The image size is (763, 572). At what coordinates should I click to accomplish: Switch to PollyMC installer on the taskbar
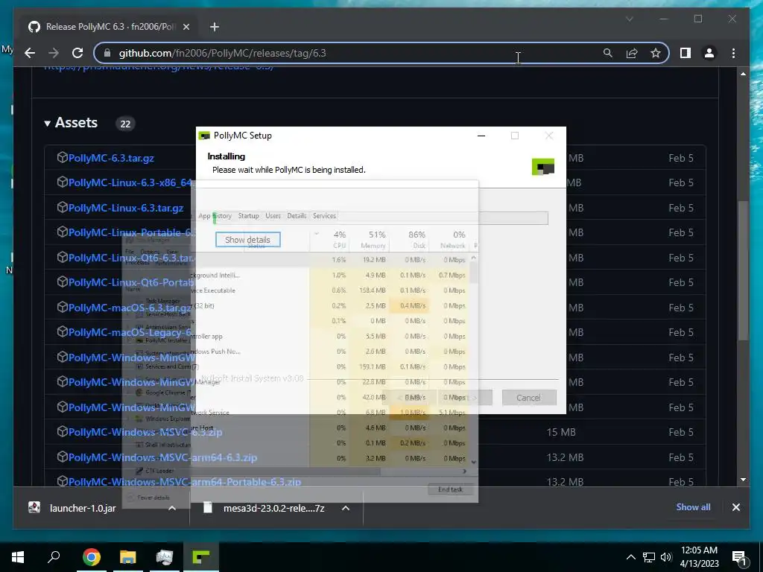[x=201, y=557]
